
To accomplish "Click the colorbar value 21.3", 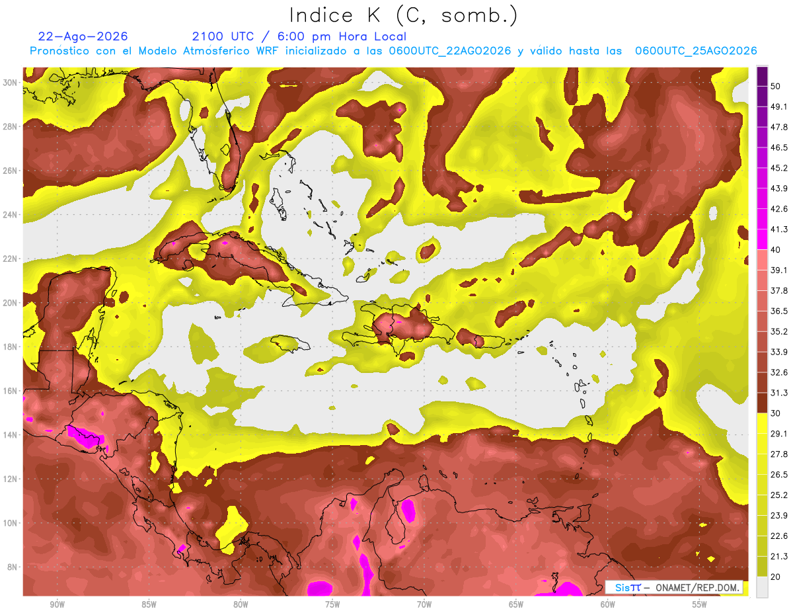I will (x=779, y=556).
